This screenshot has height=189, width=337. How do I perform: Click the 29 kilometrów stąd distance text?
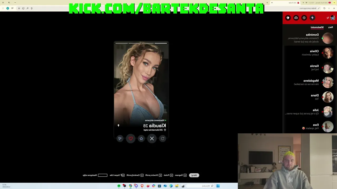[x=155, y=130]
